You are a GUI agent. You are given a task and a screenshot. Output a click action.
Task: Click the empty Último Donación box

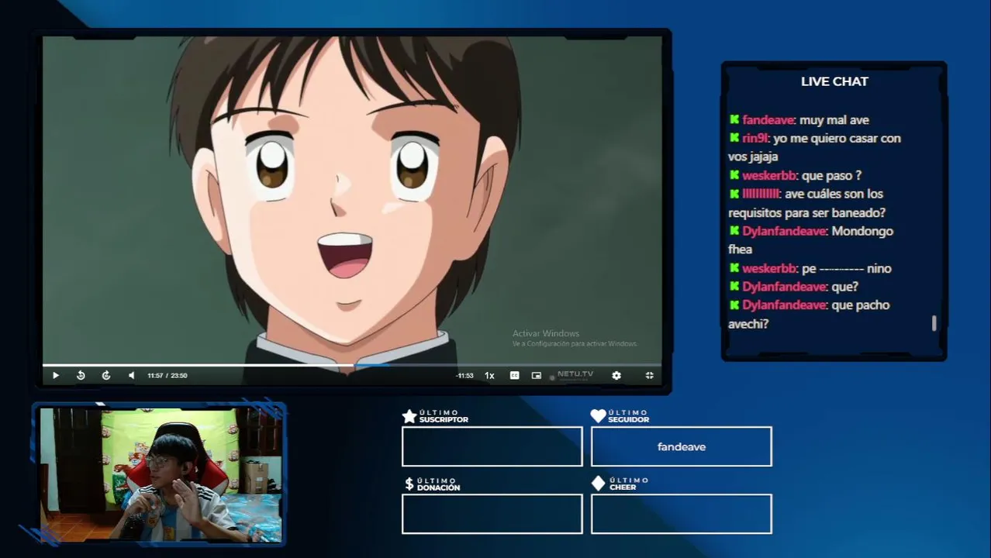492,514
